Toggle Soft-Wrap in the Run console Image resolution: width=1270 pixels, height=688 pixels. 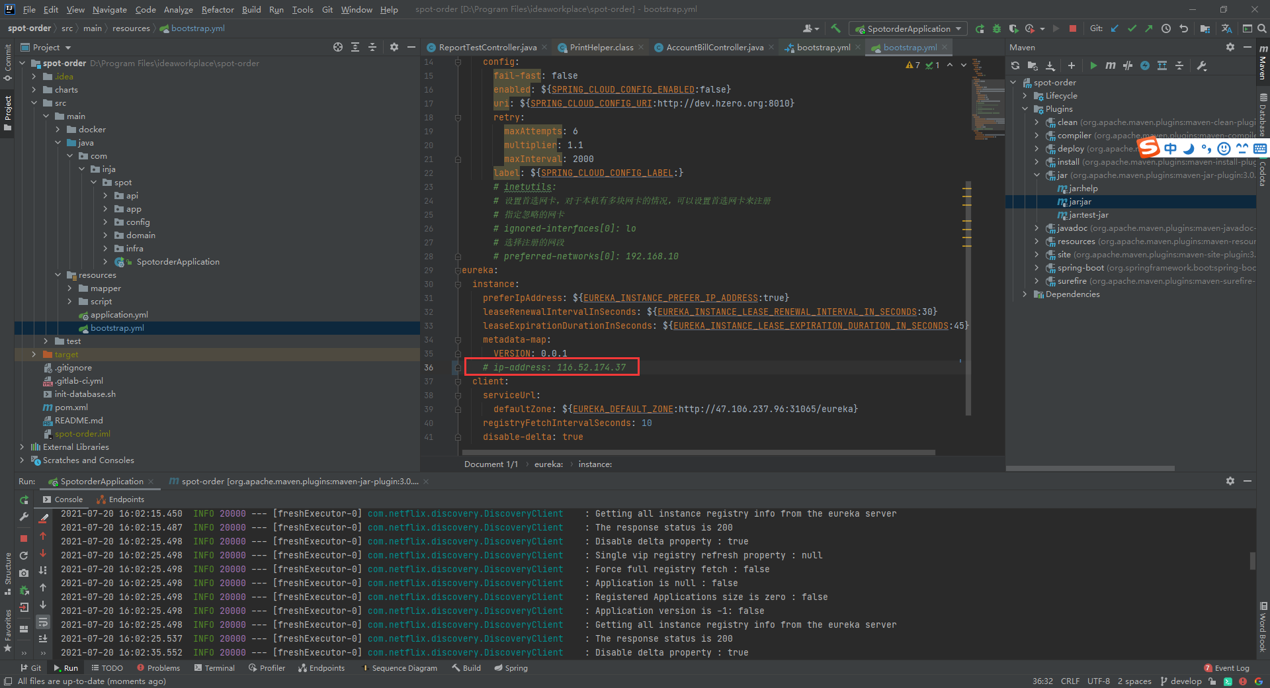(x=43, y=622)
